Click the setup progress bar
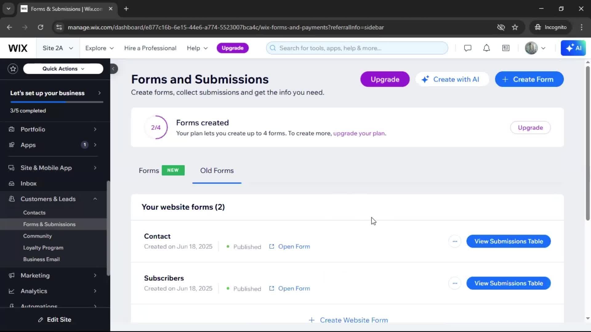This screenshot has width=591, height=332. 57,102
